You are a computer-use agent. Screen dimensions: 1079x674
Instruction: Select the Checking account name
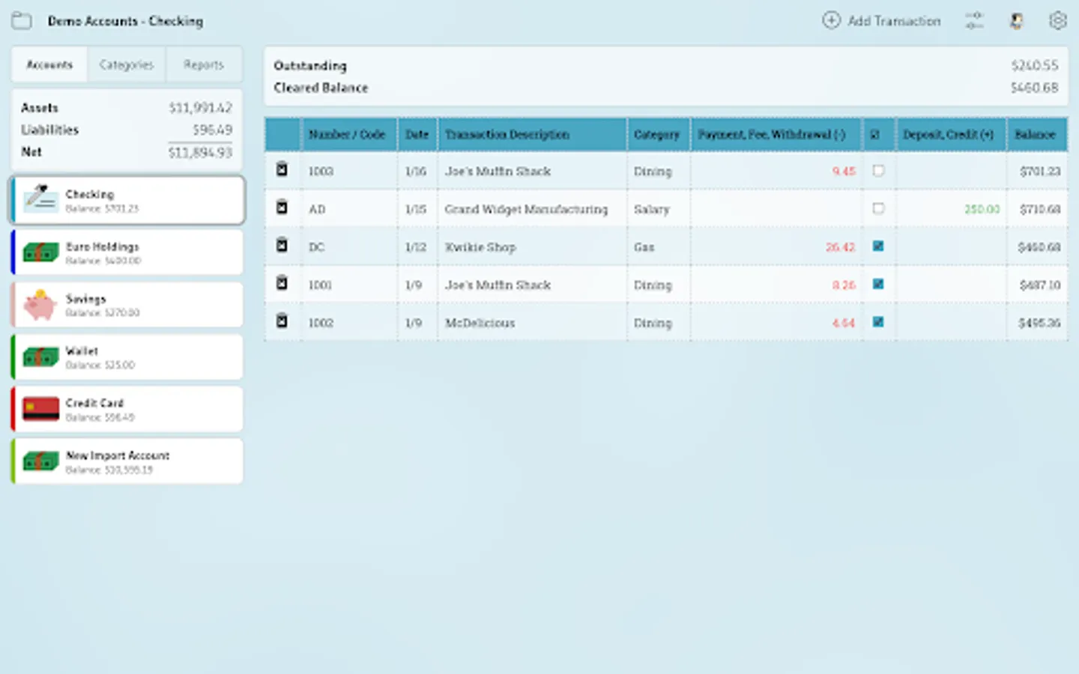tap(90, 194)
